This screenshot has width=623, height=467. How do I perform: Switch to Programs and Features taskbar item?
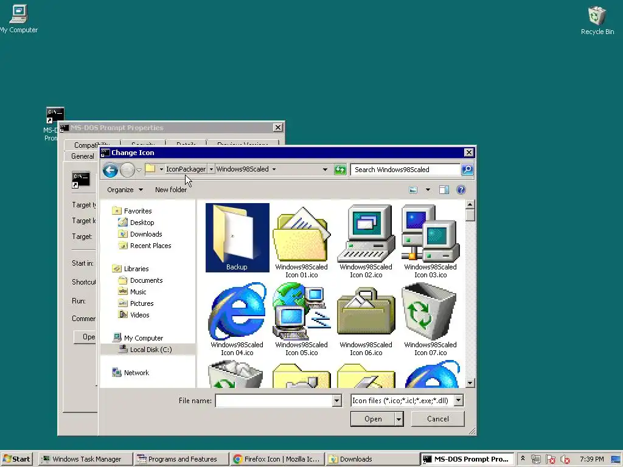181,459
